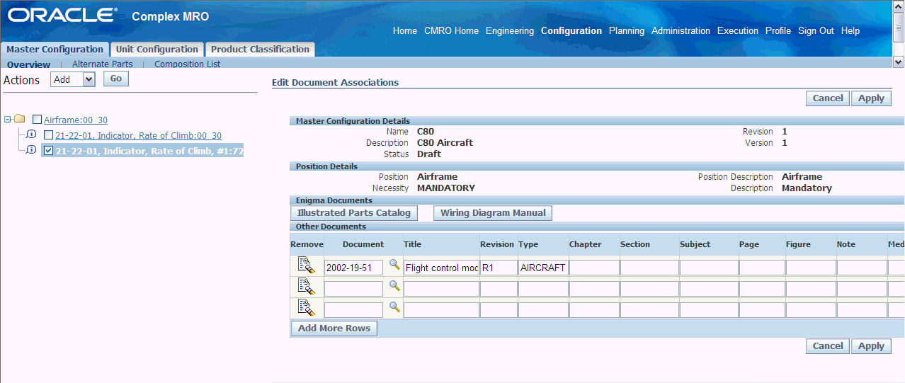Screen dimensions: 905x383
Task: Click the Airframe folder icon
Action: point(19,119)
